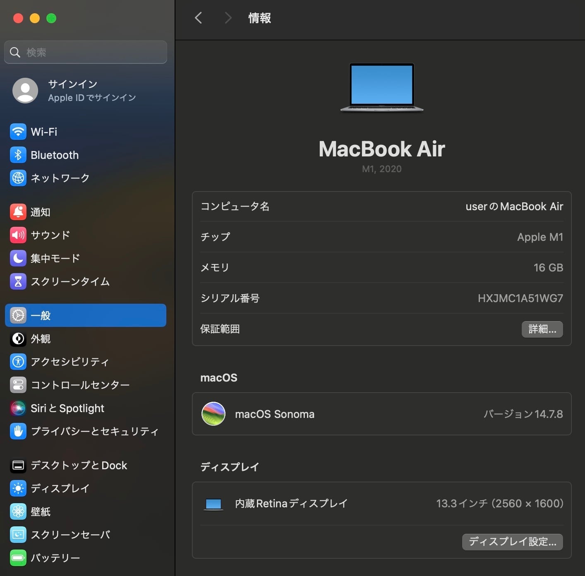Go to デスクトップと Dock settings
Image resolution: width=585 pixels, height=576 pixels.
click(x=79, y=466)
